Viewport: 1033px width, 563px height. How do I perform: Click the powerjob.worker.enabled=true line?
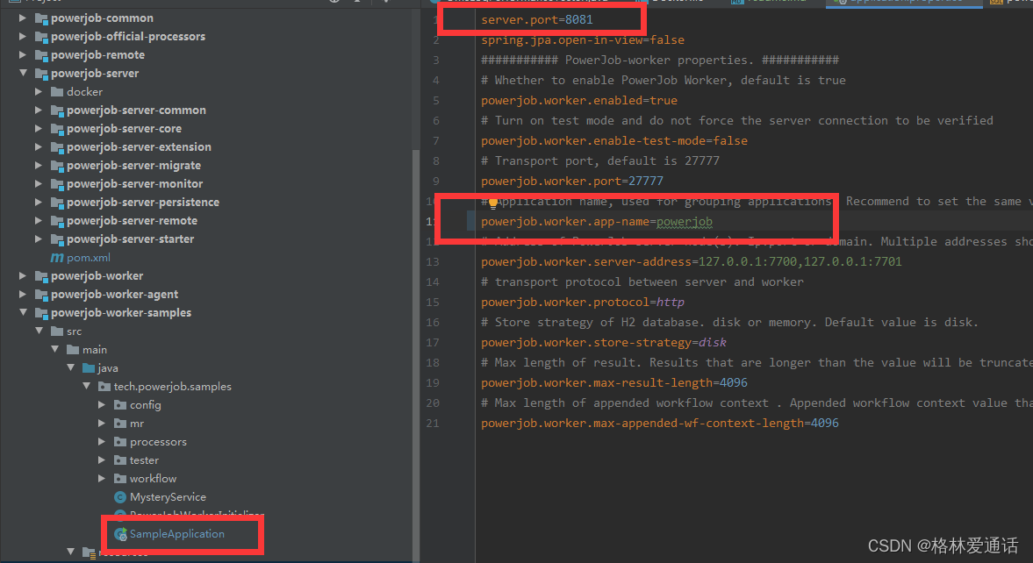579,101
